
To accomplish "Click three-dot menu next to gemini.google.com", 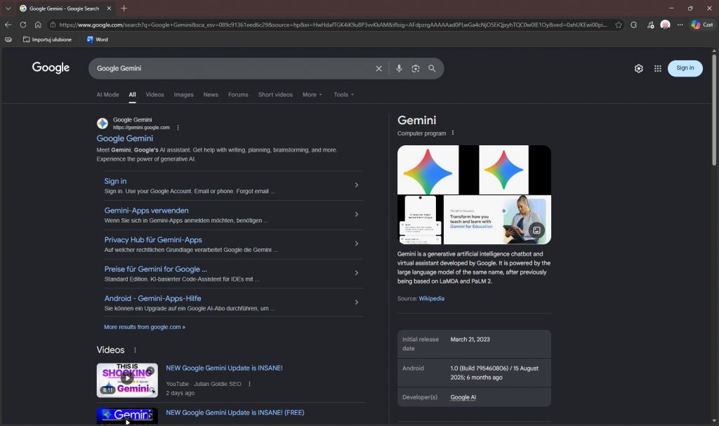I will (178, 128).
